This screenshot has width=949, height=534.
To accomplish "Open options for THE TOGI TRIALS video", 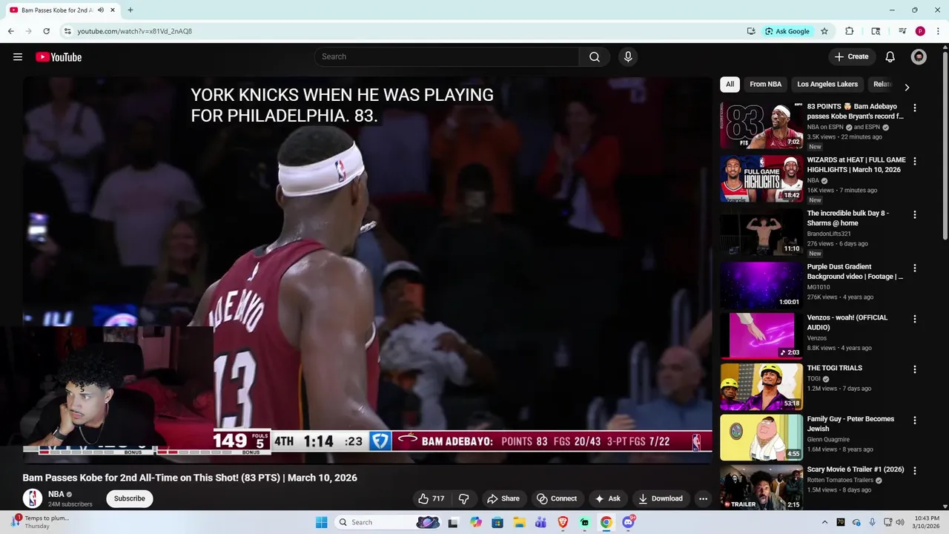I will (x=914, y=369).
